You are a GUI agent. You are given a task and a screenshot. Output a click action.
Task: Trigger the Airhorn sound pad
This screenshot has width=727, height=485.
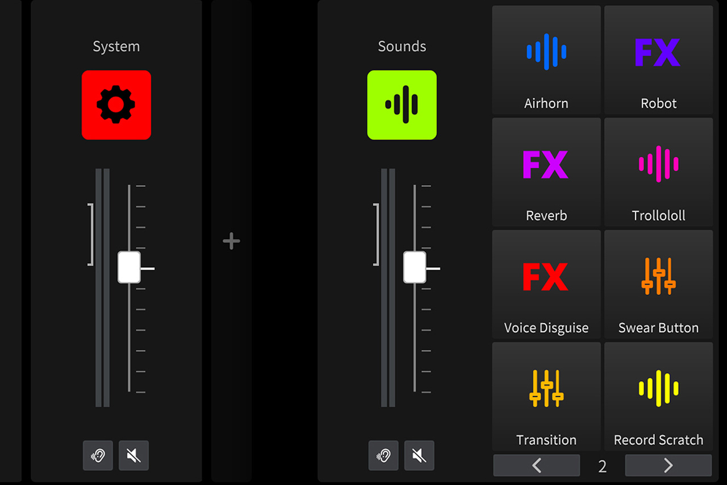(546, 60)
